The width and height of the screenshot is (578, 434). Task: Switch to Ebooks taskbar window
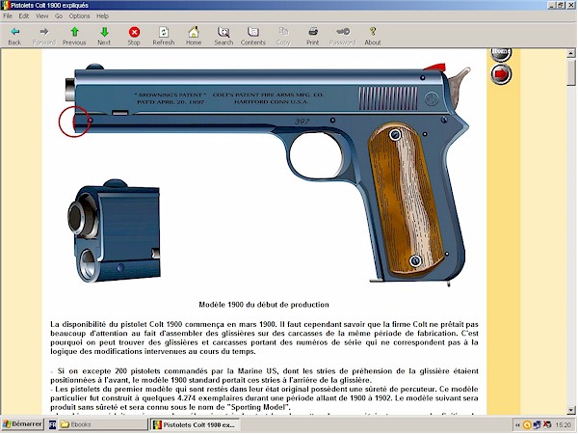click(102, 424)
